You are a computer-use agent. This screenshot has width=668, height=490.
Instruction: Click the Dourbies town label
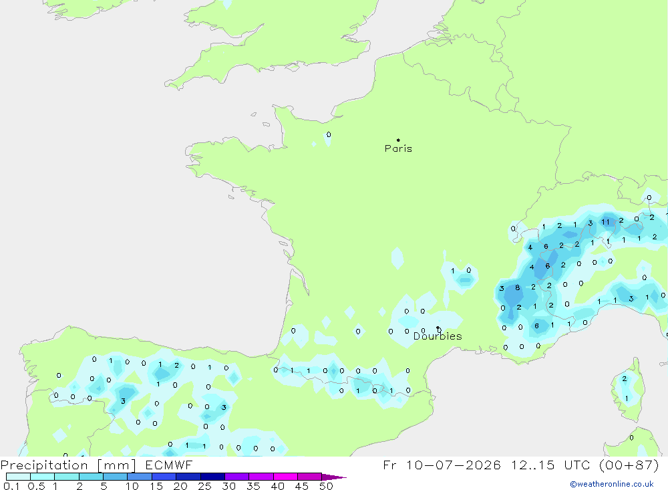438,336
